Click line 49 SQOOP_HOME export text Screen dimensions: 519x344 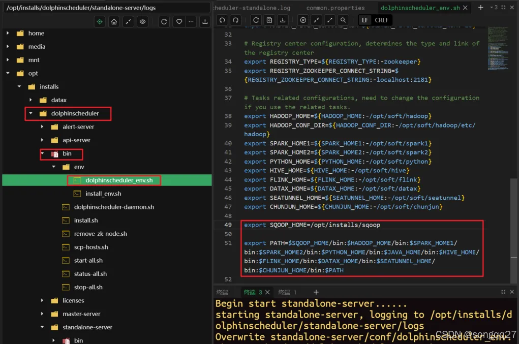(312, 225)
